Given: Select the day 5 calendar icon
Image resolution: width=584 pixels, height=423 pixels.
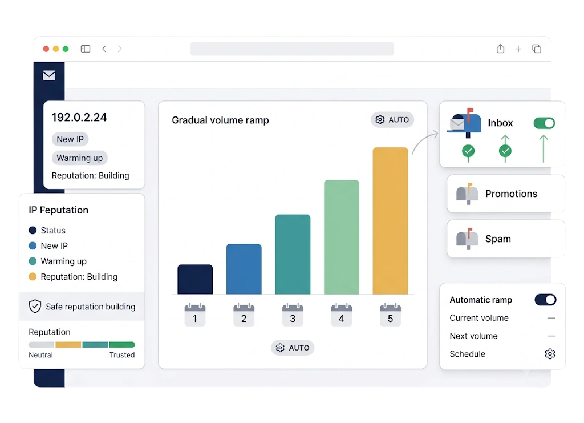Looking at the screenshot, I should pos(390,315).
